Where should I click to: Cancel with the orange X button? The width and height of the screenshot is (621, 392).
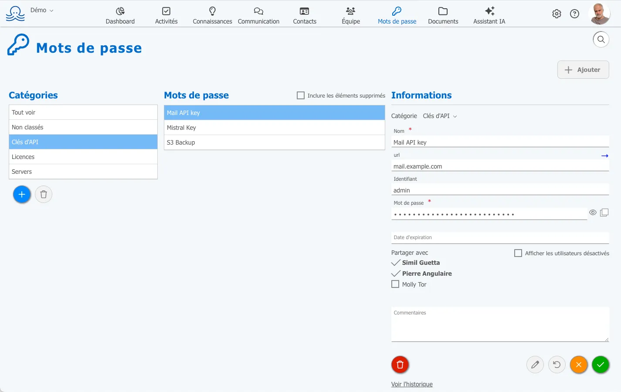pos(579,365)
